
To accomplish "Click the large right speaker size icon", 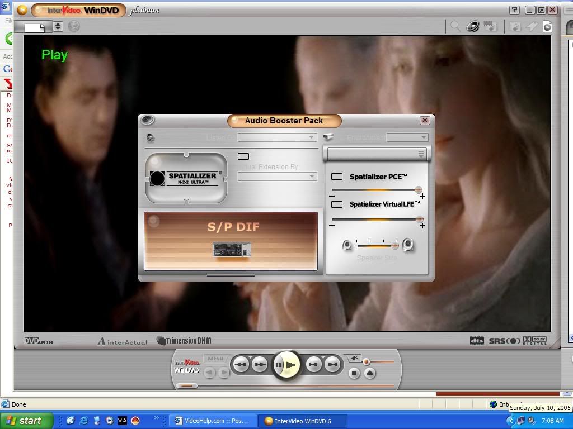I will (408, 245).
